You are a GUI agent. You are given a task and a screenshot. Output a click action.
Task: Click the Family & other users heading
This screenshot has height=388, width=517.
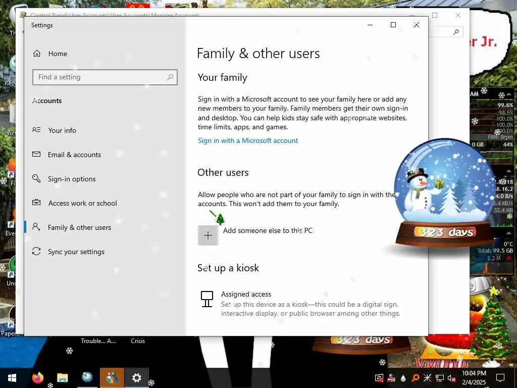[x=258, y=54]
